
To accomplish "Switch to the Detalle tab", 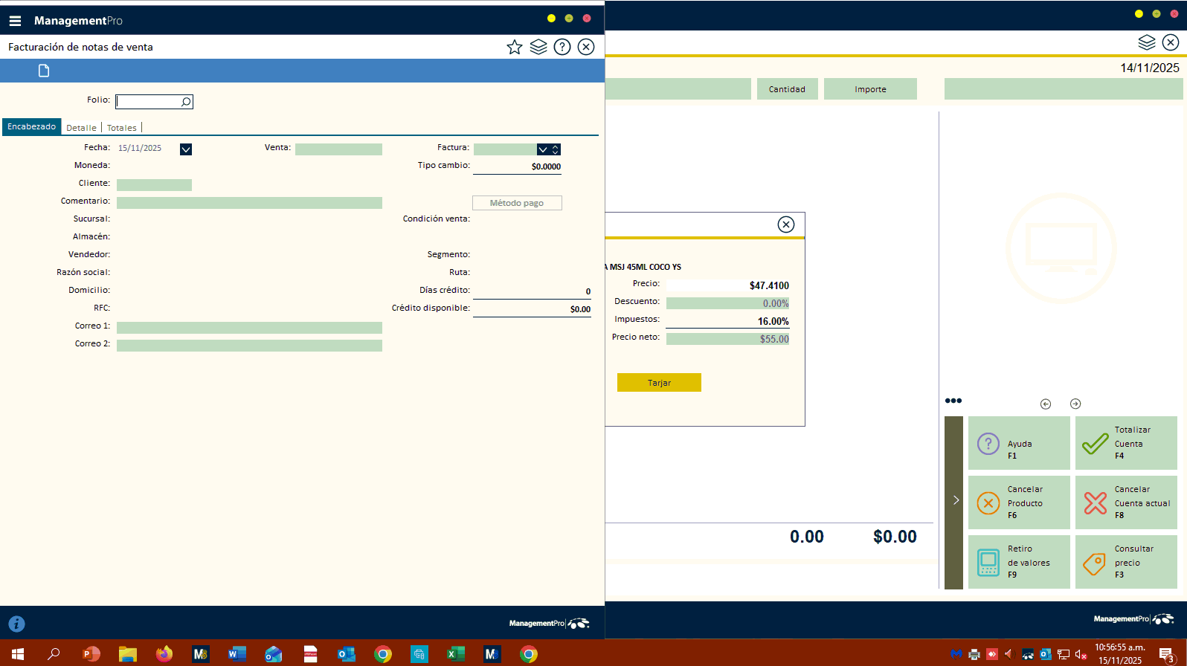I will pyautogui.click(x=81, y=128).
